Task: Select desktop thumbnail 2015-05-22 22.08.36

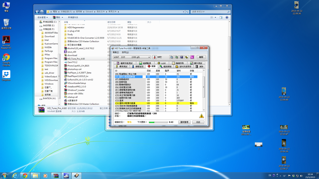Action: (297, 8)
